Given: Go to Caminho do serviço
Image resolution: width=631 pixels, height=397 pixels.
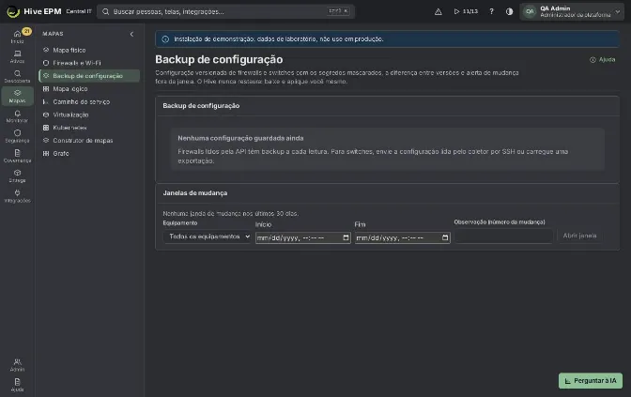Looking at the screenshot, I should pos(89,101).
